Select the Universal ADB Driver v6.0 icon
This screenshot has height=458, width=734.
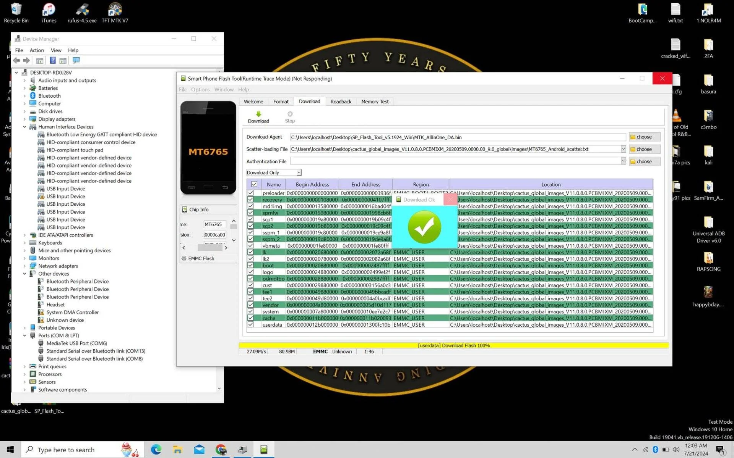tap(708, 230)
